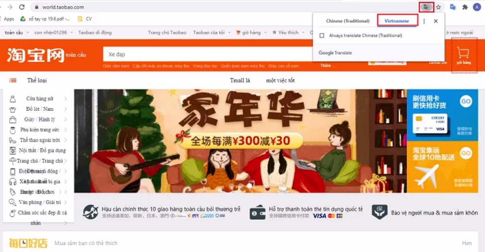Viewport: 485px width, 252px height.
Task: Expand the Taobao của tôi dropdown
Action: [x=211, y=32]
